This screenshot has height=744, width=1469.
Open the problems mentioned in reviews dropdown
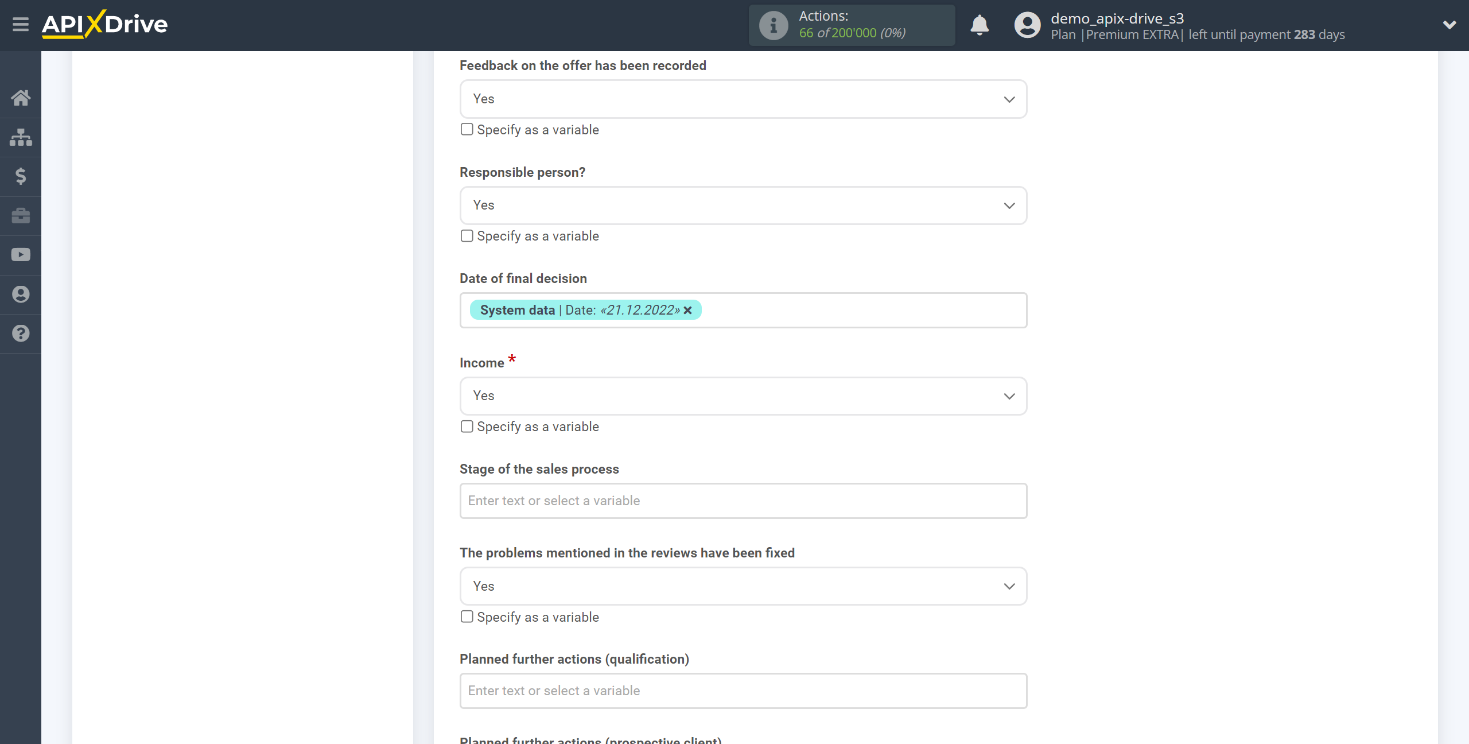coord(743,586)
